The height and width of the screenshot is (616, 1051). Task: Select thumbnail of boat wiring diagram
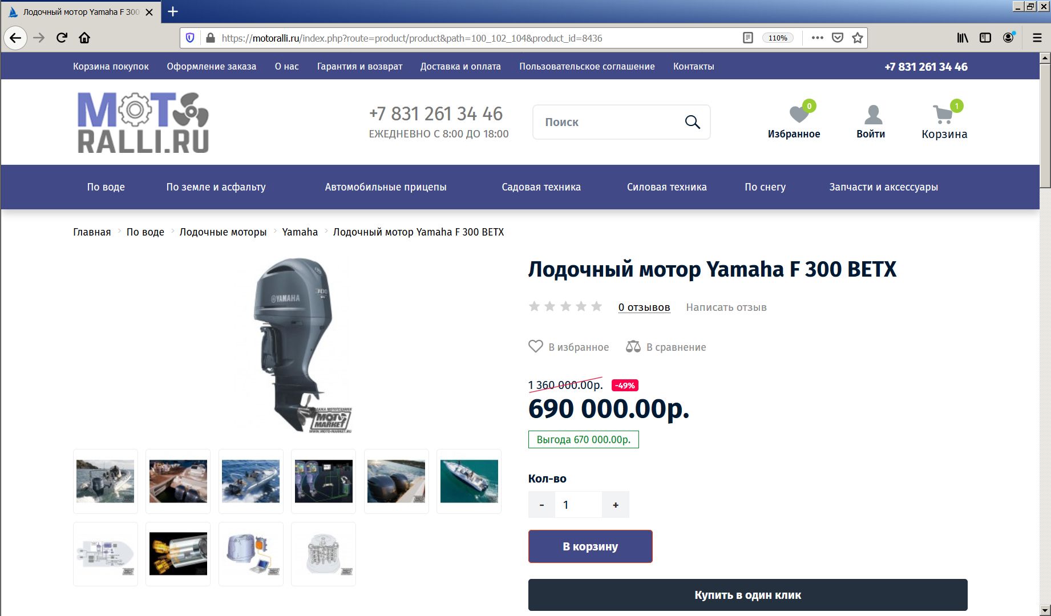(x=106, y=554)
